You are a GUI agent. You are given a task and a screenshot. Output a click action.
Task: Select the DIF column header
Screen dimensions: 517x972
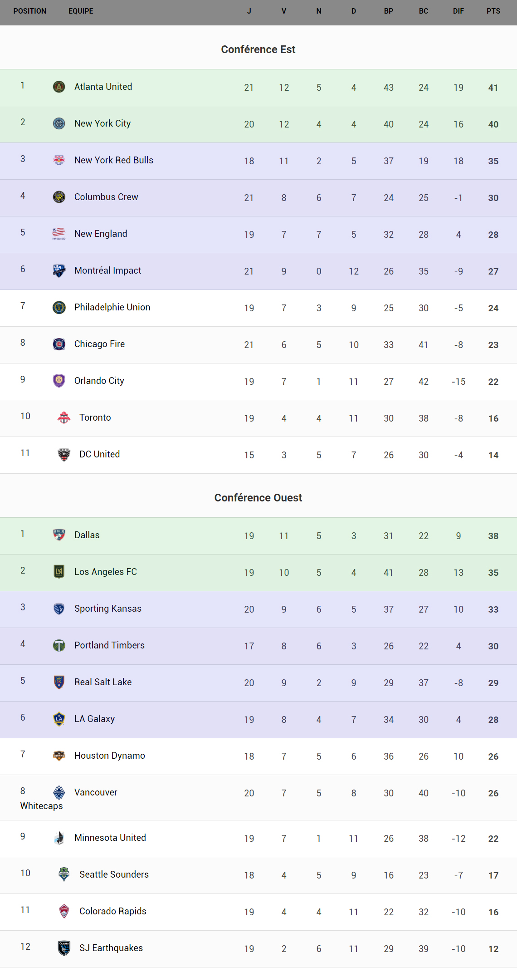pyautogui.click(x=458, y=11)
